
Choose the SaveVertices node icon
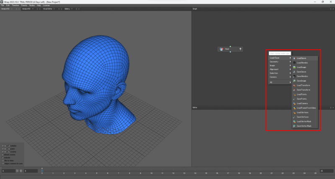click(x=294, y=117)
